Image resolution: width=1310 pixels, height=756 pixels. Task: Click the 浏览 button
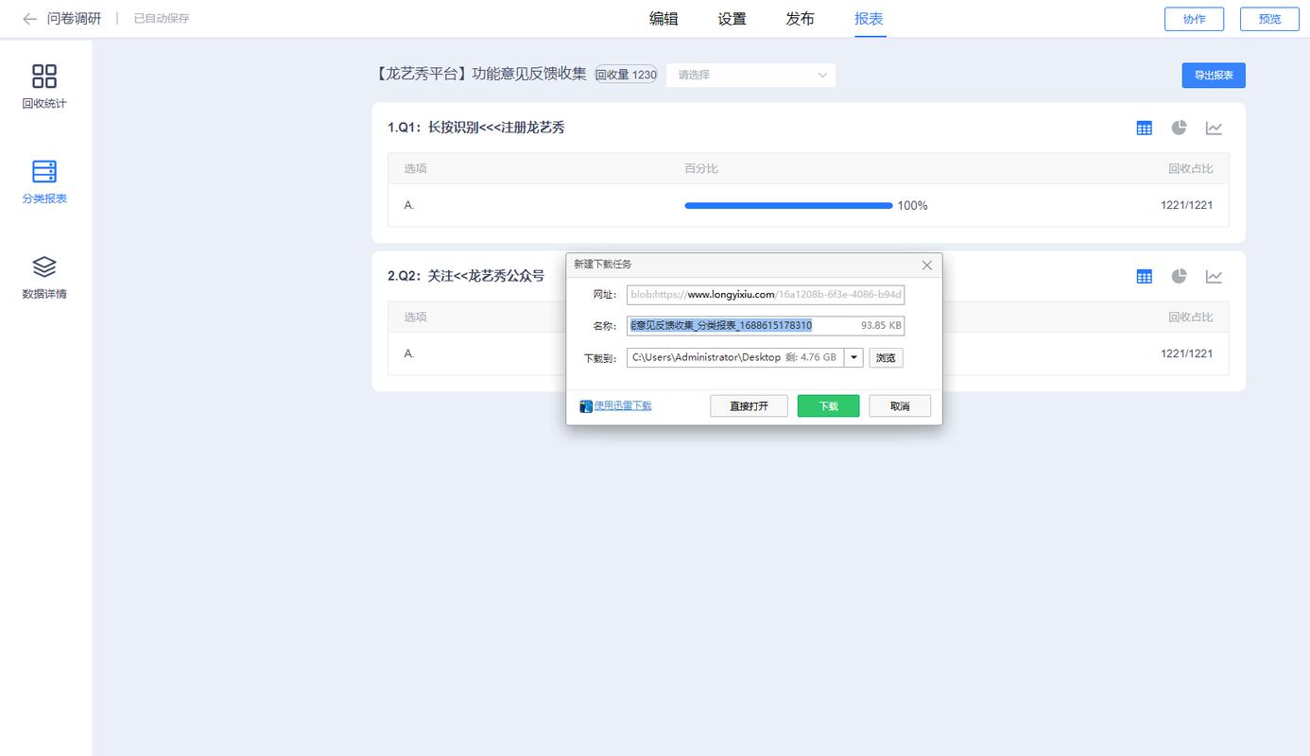886,357
